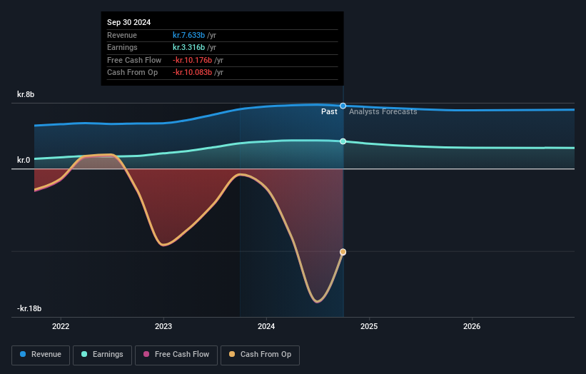586x374 pixels.
Task: Select the Revenue data point marker on chart
Action: tap(343, 106)
